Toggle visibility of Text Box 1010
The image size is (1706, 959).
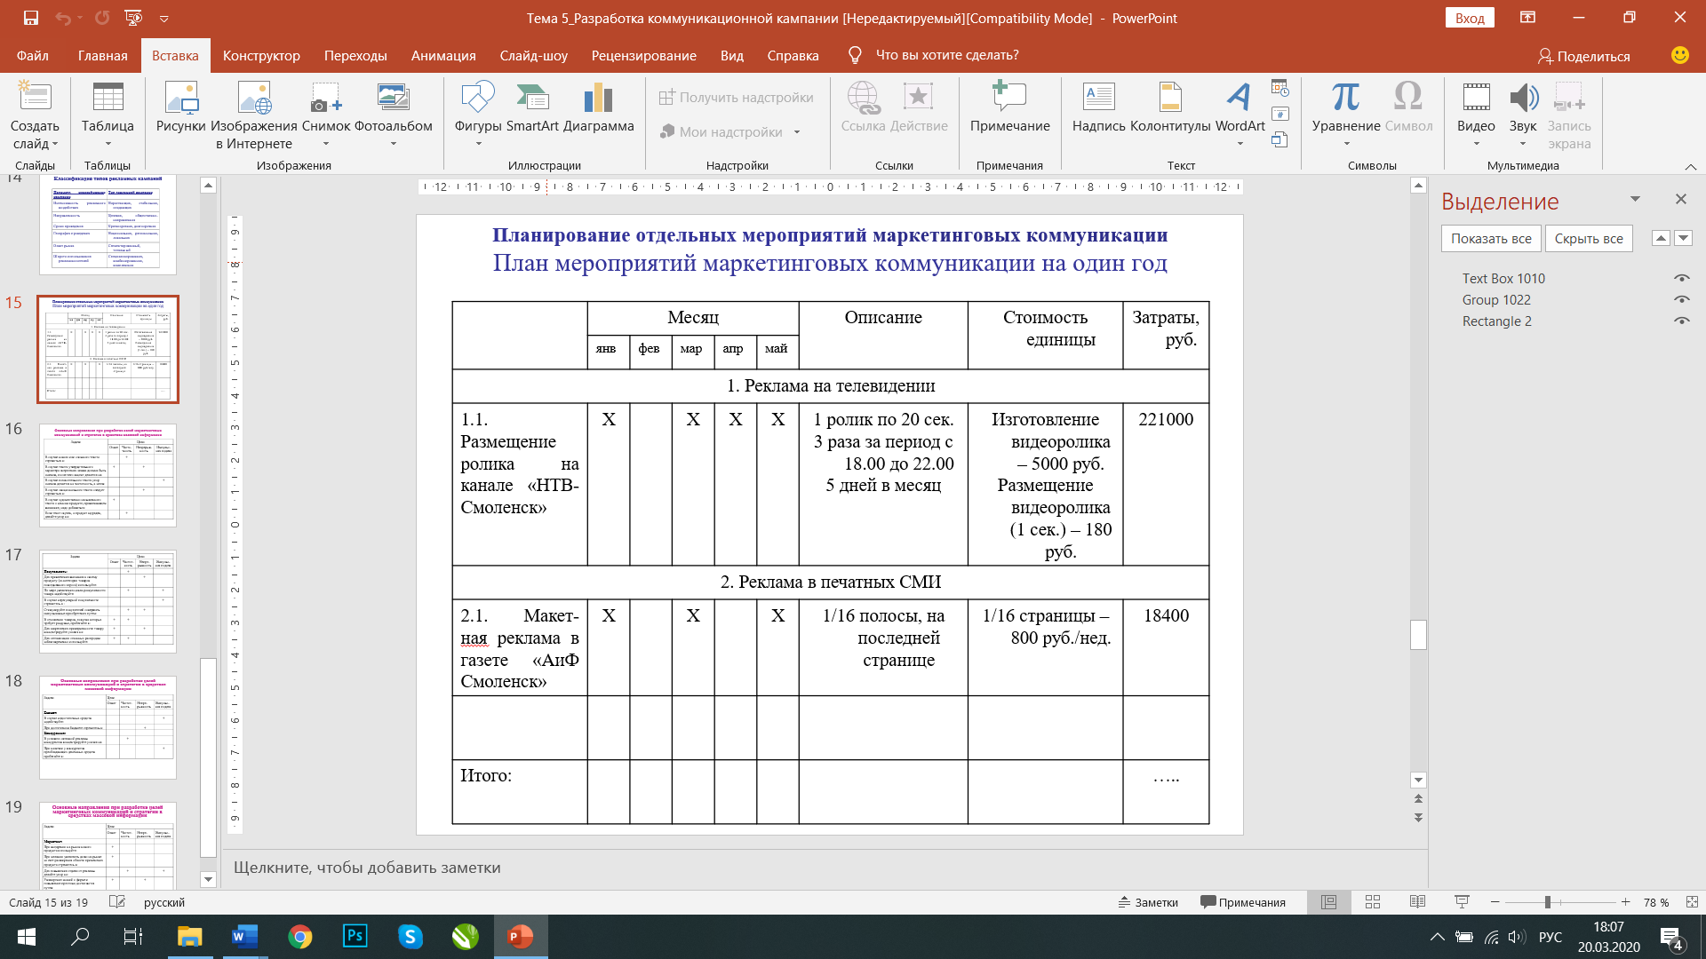pyautogui.click(x=1681, y=279)
